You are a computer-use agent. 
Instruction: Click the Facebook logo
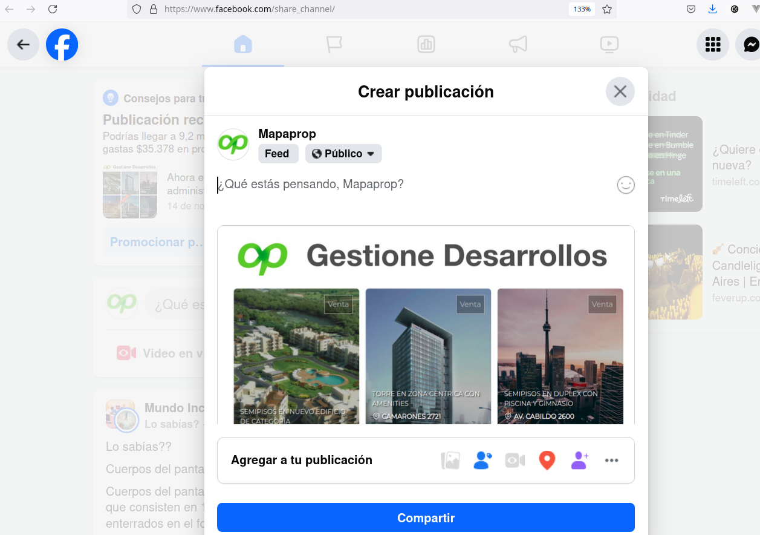(x=62, y=44)
